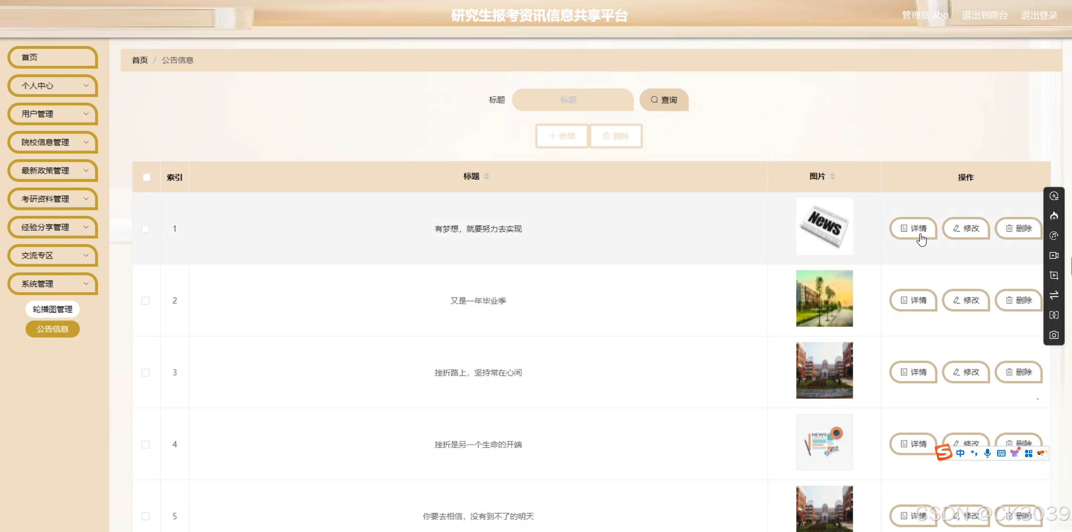The image size is (1072, 532).
Task: Click the camera screenshot icon in side toolbar
Action: coord(1054,335)
